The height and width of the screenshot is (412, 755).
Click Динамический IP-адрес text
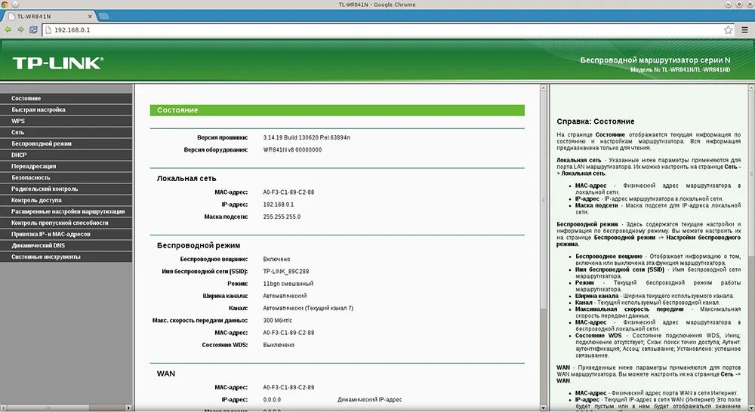[x=369, y=399]
